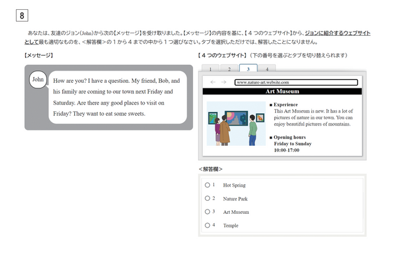This screenshot has height=280, width=396.
Task: Click John's round speaker avatar
Action: click(x=38, y=80)
